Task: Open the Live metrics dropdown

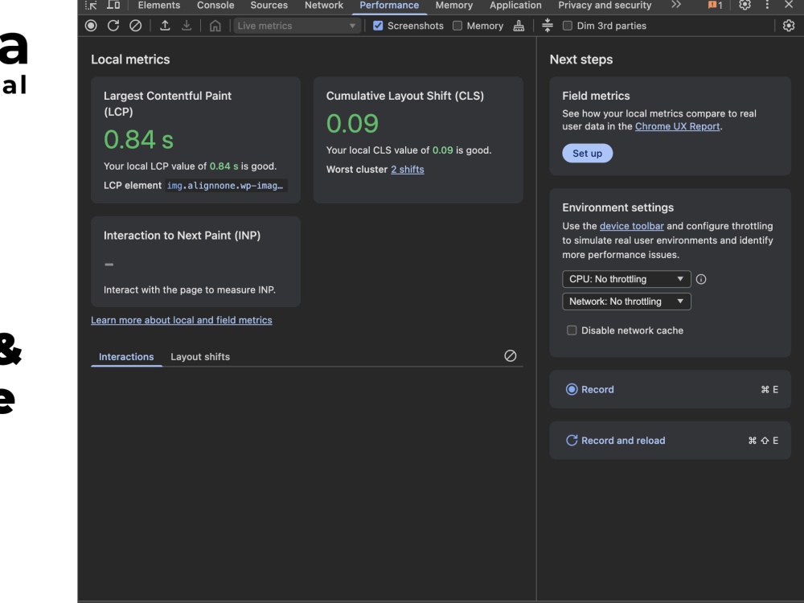Action: tap(297, 26)
